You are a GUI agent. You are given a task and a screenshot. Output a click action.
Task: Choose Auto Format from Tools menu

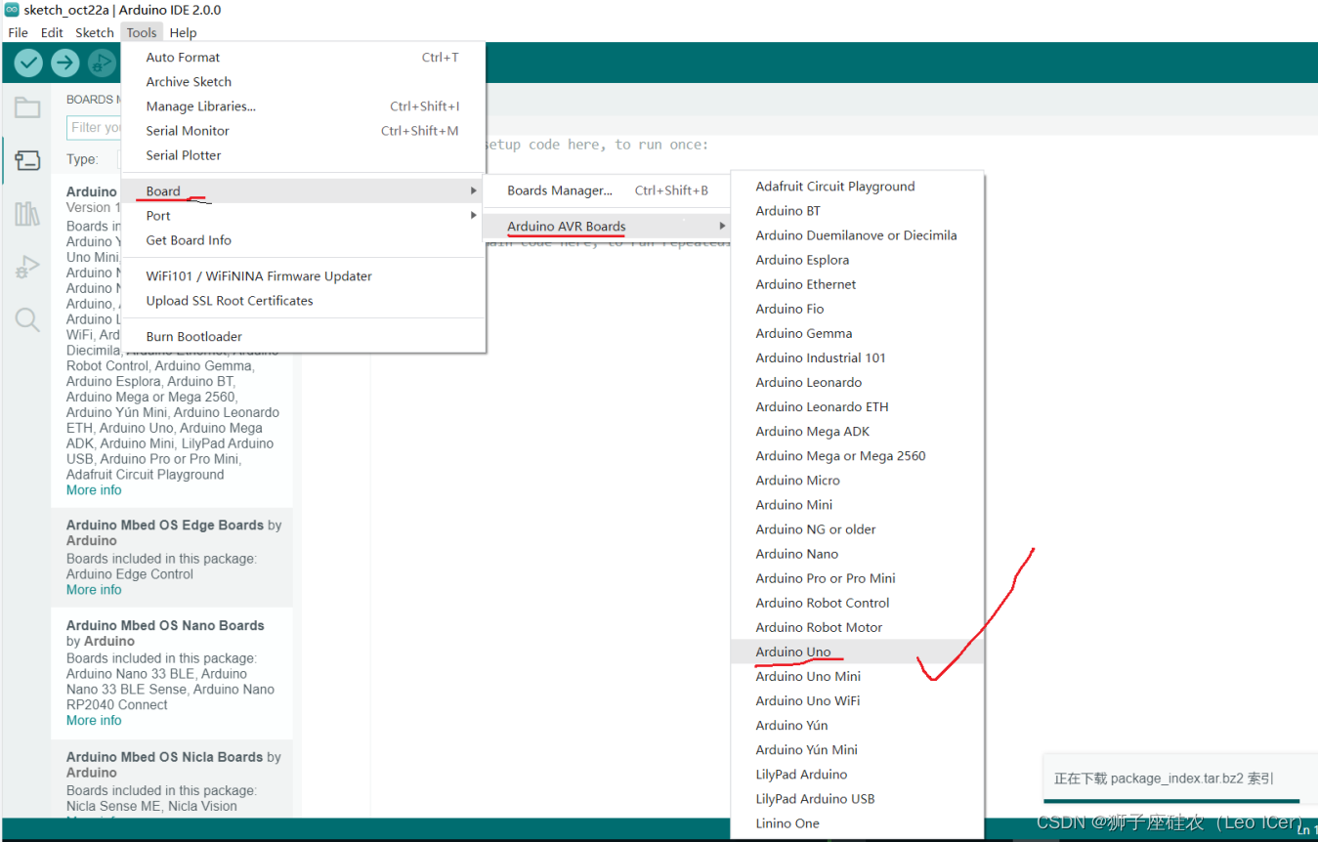click(303, 58)
